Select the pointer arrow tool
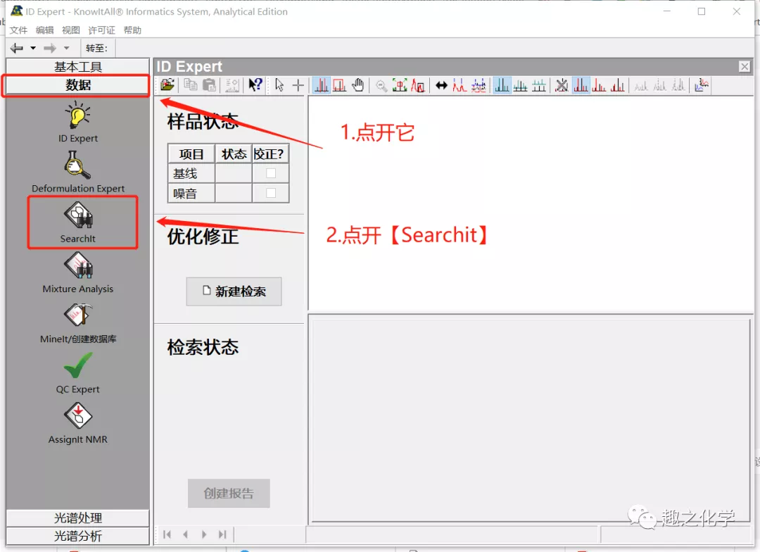760x552 pixels. coord(279,85)
